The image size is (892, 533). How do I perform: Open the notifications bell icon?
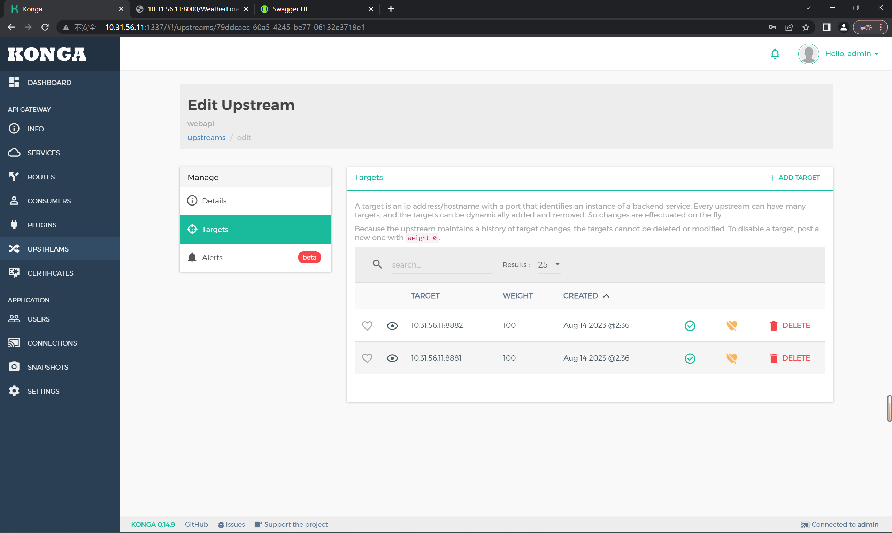775,54
